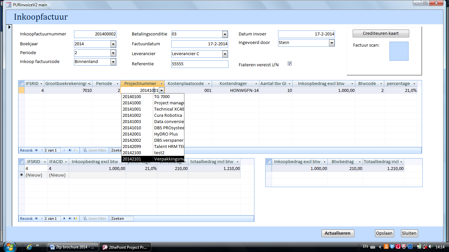
Task: Go to next record in IFACID subform navigator
Action: point(64,219)
